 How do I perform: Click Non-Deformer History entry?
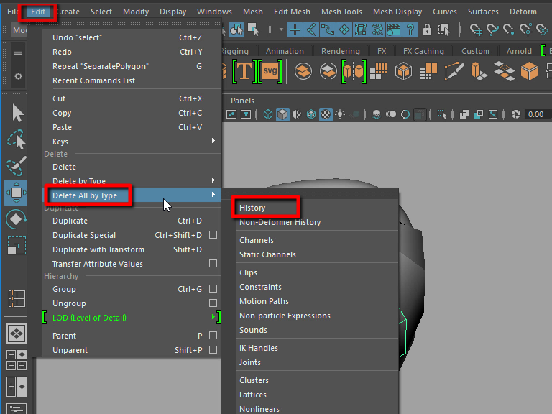[x=280, y=222]
